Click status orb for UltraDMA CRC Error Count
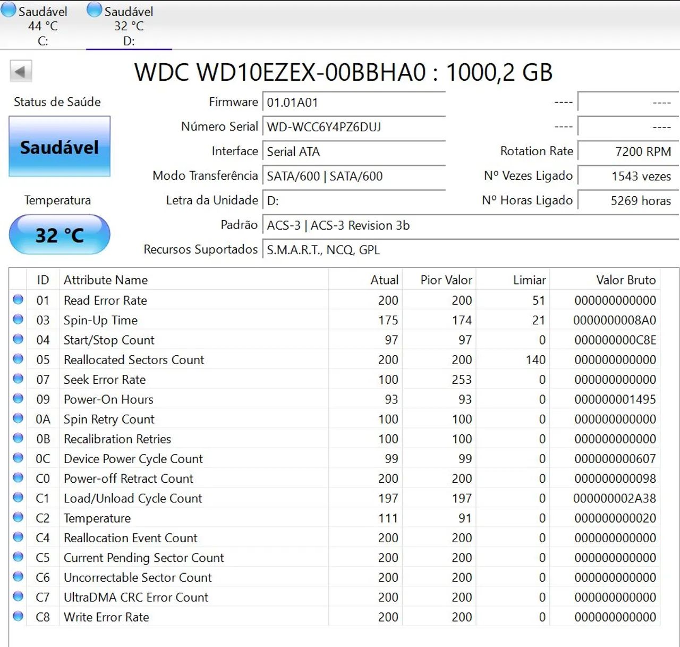 [18, 596]
